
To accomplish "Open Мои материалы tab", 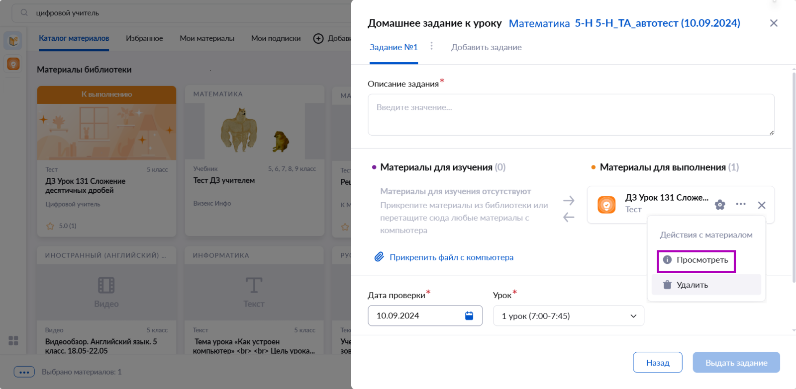I will 207,38.
